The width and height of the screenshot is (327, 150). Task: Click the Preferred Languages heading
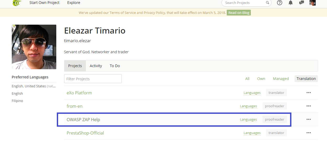pos(30,77)
